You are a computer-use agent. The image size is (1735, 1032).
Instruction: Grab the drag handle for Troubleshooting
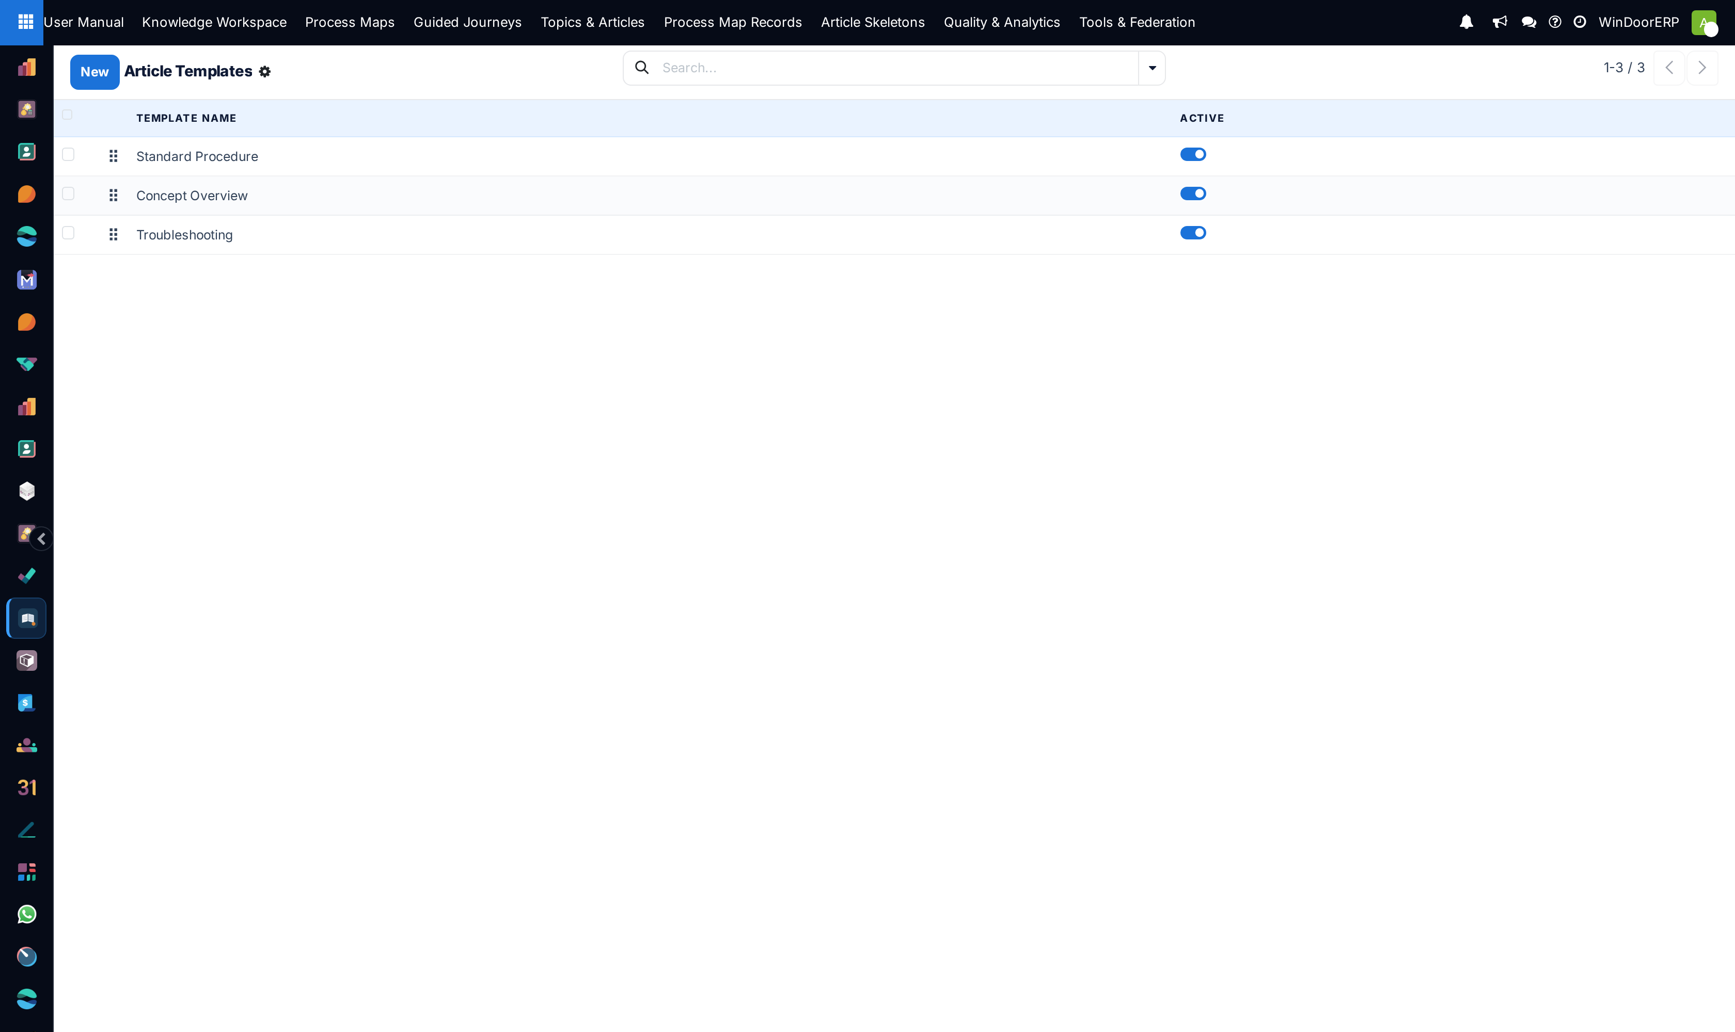[114, 234]
